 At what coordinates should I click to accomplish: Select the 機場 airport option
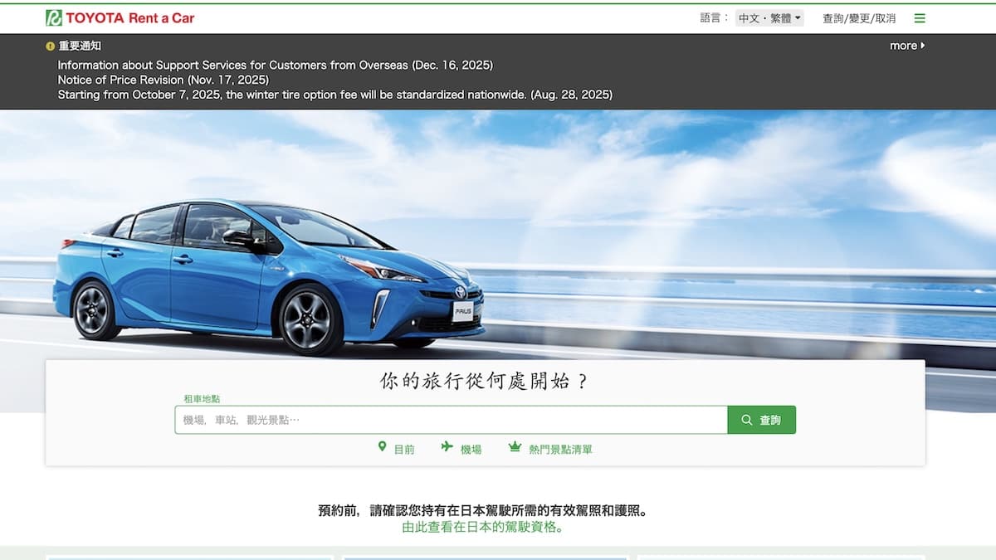[461, 449]
